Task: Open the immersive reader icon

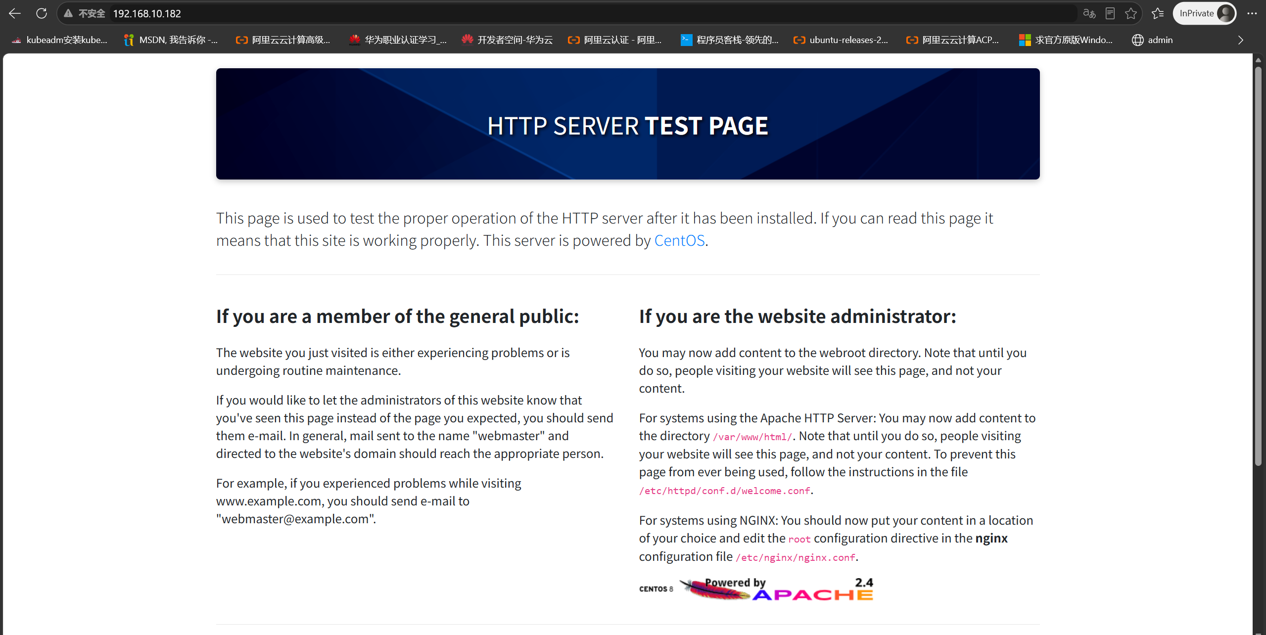Action: 1110,13
